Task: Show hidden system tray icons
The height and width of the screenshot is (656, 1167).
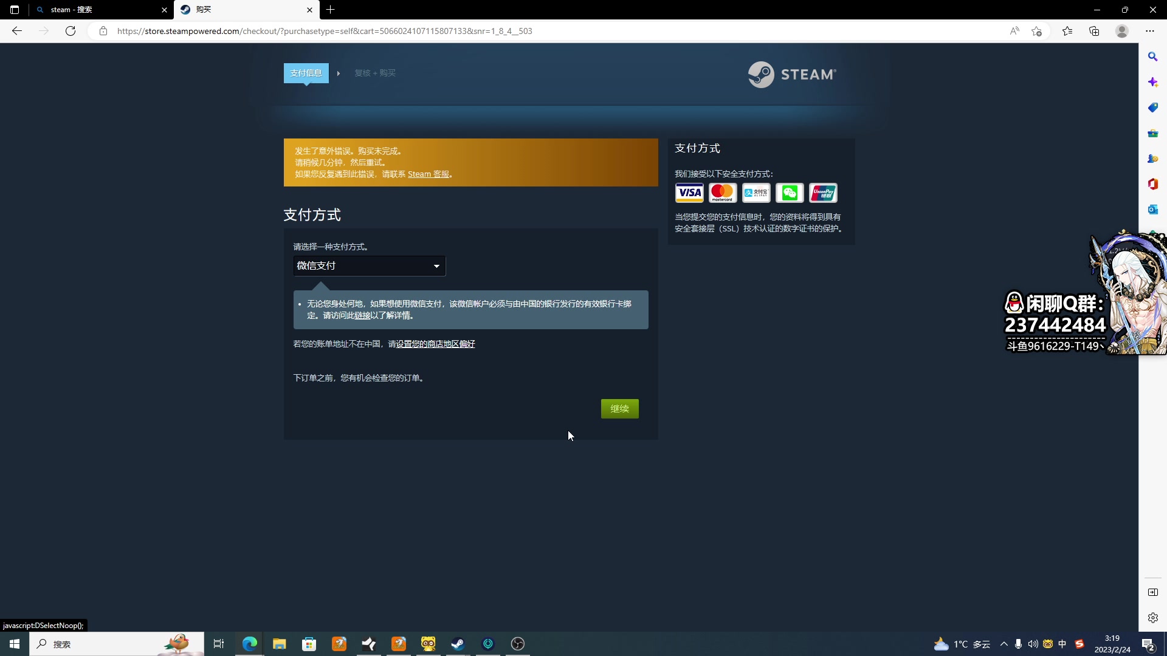Action: coord(1004,644)
